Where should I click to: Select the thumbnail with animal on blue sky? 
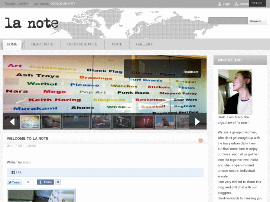[x=165, y=122]
